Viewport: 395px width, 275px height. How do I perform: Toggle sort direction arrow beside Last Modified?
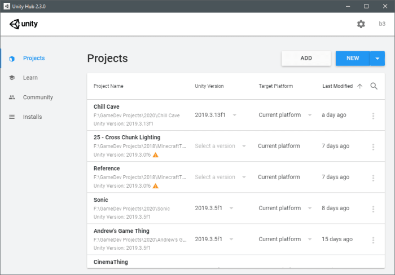pyautogui.click(x=360, y=86)
